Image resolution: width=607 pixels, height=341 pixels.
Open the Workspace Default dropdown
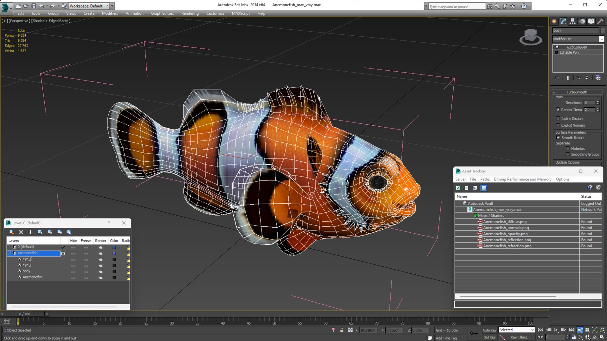coord(89,6)
